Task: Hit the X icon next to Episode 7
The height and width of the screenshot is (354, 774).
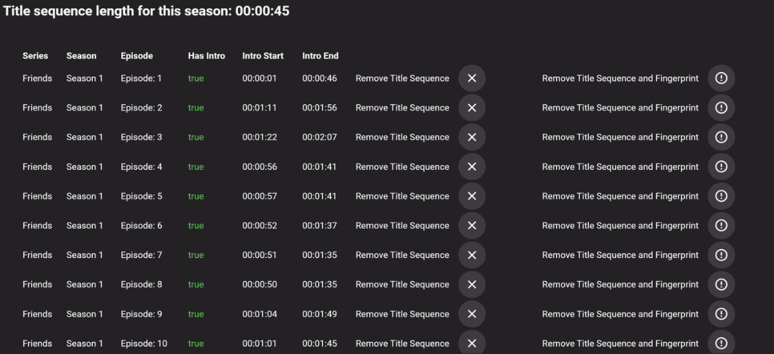Action: pyautogui.click(x=471, y=256)
